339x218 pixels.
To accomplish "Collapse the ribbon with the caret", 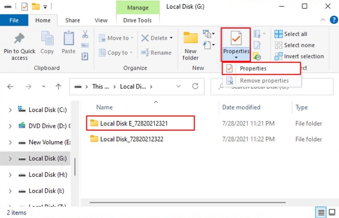I will click(323, 20).
